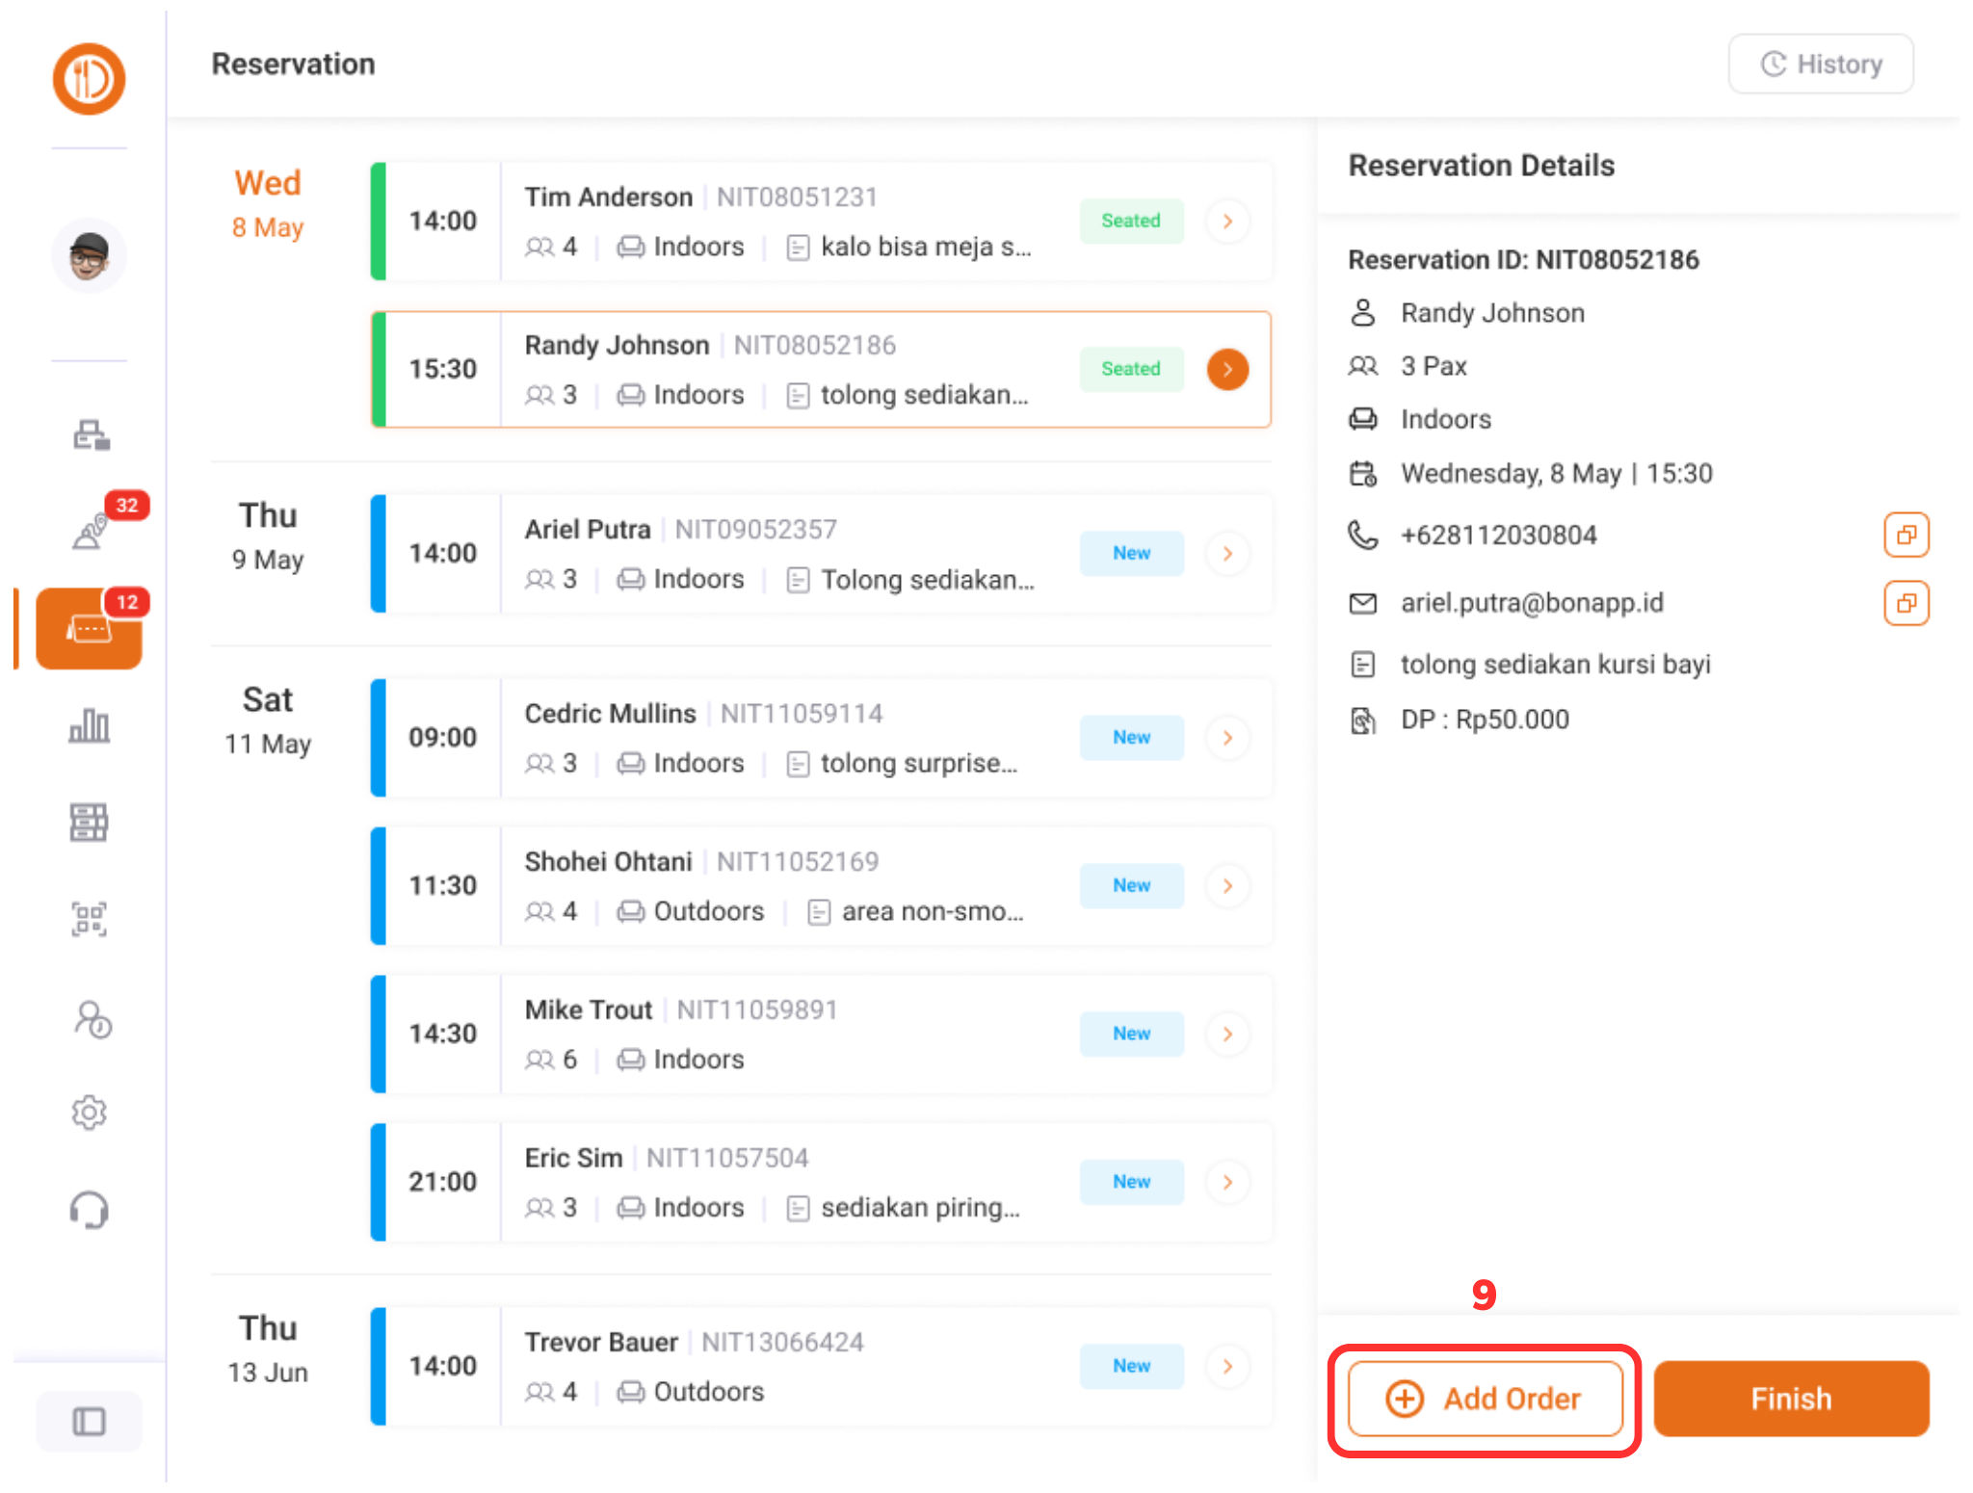Open the cashier register sidebar icon
1973x1493 pixels.
[x=91, y=435]
